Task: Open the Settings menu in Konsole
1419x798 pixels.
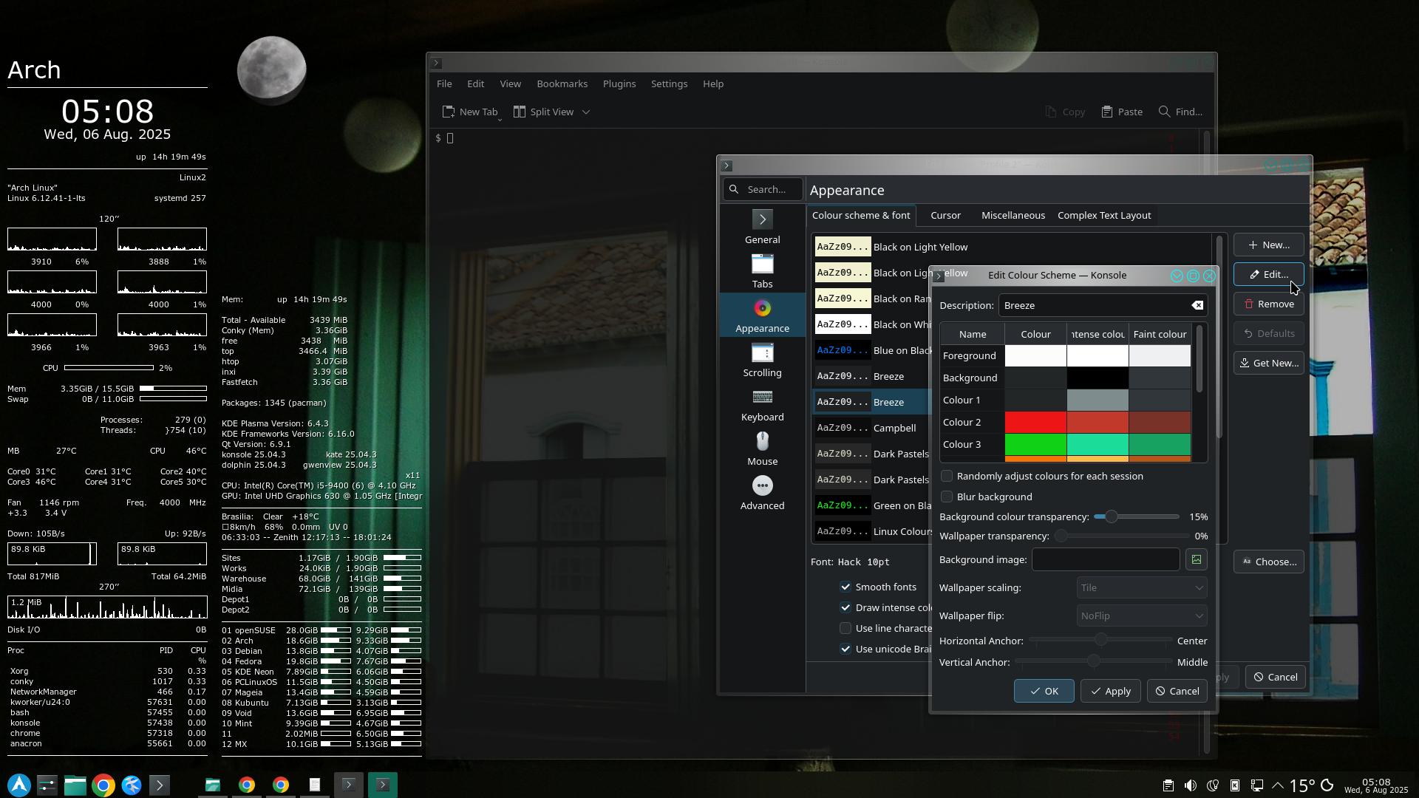Action: point(669,83)
